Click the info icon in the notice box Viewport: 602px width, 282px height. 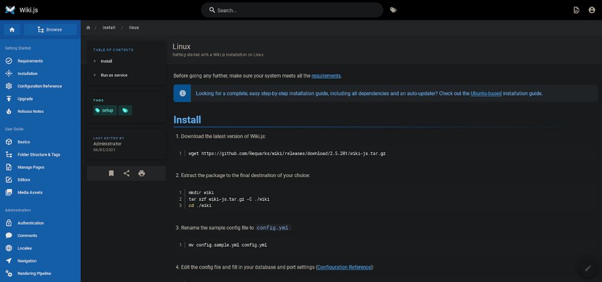click(182, 93)
